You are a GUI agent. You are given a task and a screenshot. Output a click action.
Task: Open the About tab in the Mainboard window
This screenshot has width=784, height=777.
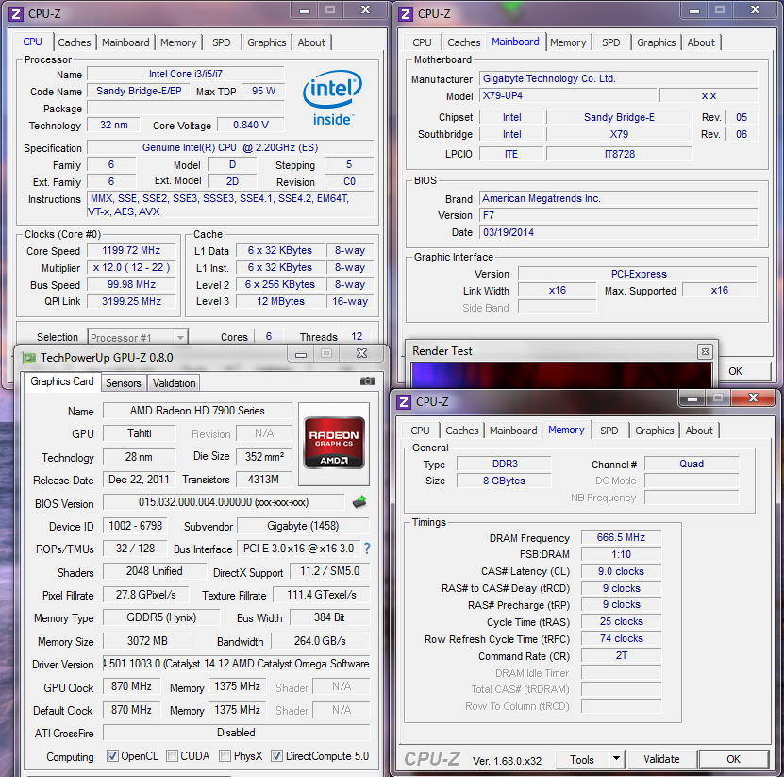(701, 42)
